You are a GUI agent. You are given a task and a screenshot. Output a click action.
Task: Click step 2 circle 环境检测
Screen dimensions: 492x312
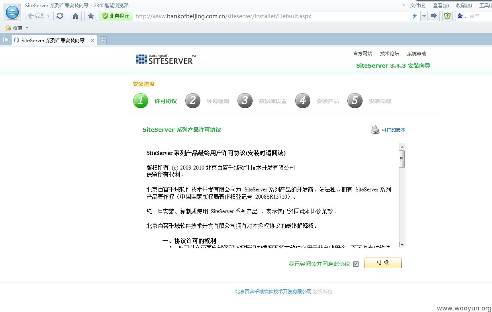(193, 101)
